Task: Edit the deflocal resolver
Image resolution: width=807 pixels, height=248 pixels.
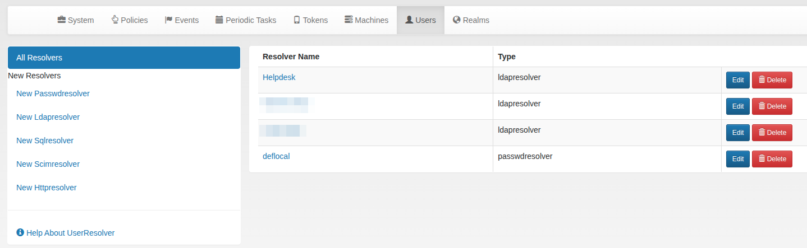Action: coord(737,159)
